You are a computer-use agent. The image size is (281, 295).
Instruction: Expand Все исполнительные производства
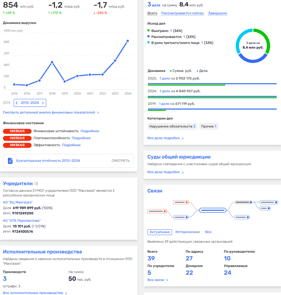35,293
